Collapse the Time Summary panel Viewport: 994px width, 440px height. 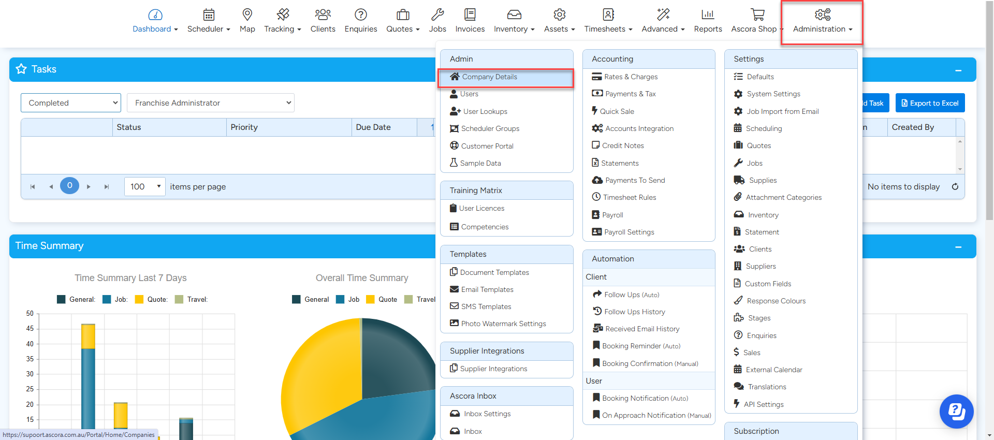(958, 247)
